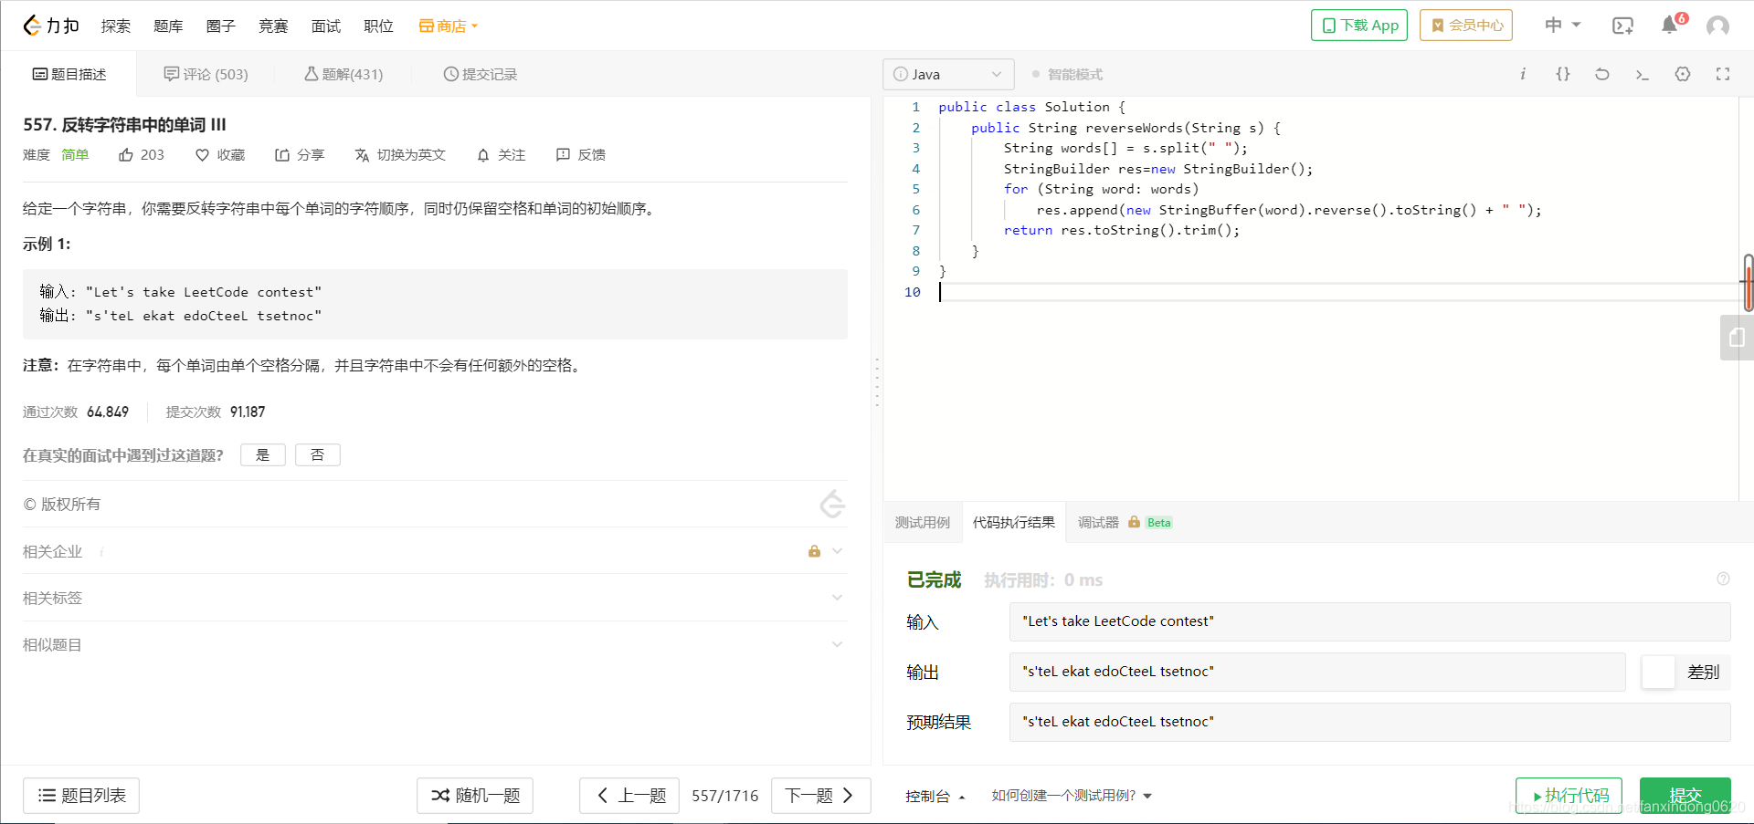1754x824 pixels.
Task: Open the 职位 nav menu
Action: point(378,26)
